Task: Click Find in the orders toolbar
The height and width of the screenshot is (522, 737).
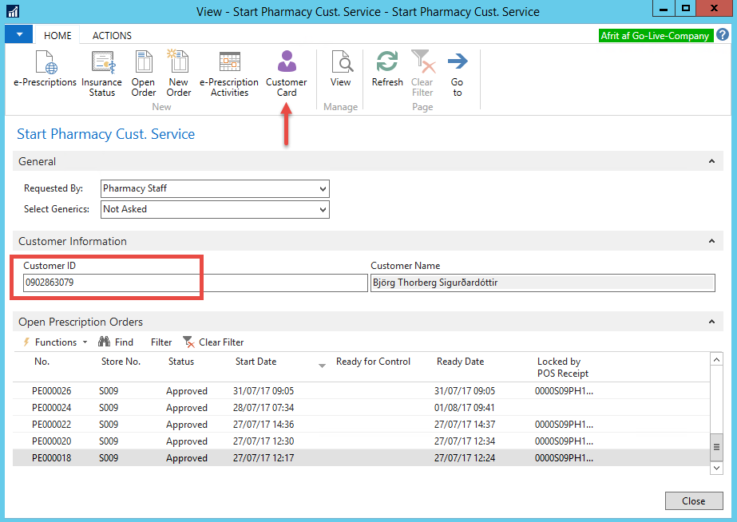Action: (116, 342)
